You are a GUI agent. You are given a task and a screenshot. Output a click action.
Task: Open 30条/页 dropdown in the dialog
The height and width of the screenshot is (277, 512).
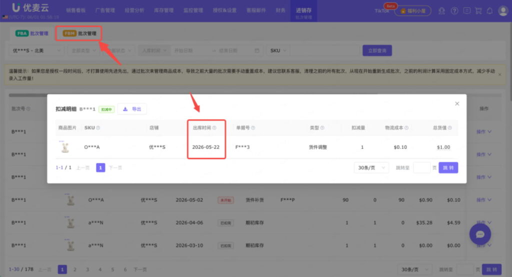click(371, 167)
